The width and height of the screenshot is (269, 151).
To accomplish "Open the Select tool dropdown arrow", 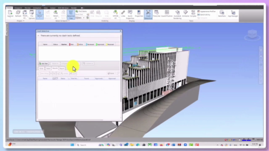I will coord(40,18).
